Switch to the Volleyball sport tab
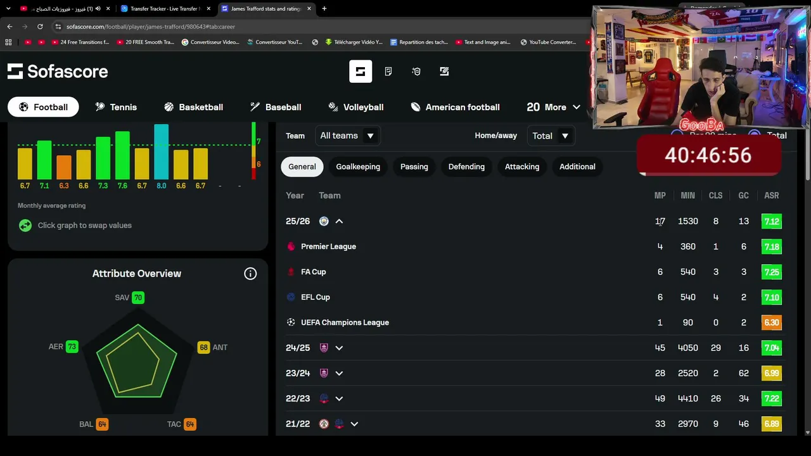The image size is (811, 456). point(356,107)
